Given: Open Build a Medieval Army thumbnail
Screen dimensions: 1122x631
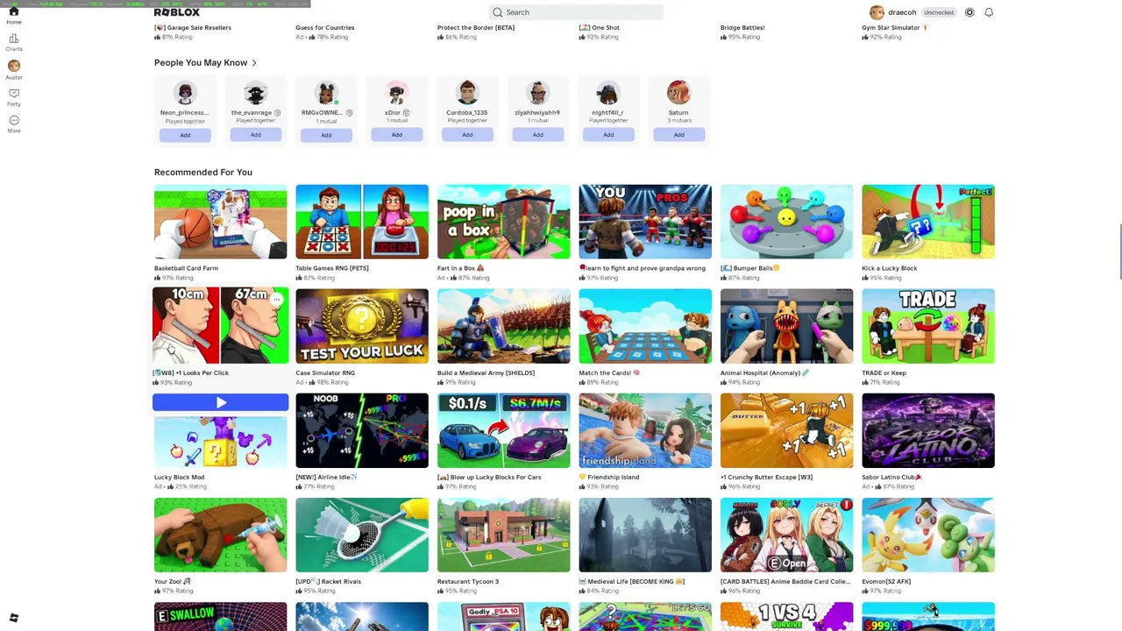Looking at the screenshot, I should point(503,326).
